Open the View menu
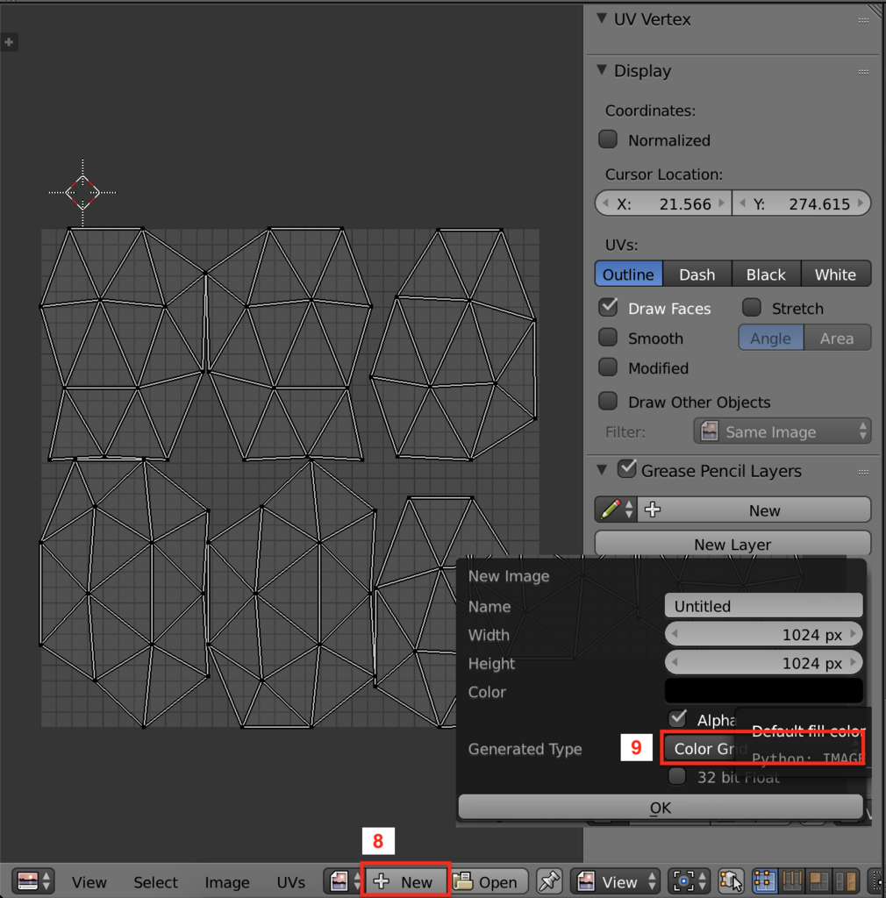886x898 pixels. [89, 882]
